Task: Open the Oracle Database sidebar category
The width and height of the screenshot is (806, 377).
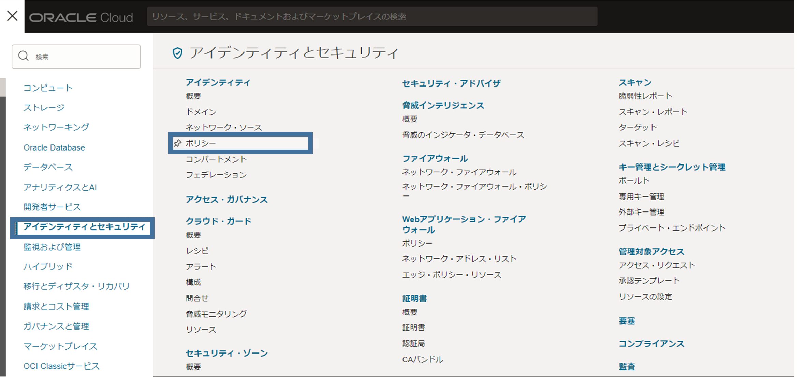Action: tap(54, 147)
